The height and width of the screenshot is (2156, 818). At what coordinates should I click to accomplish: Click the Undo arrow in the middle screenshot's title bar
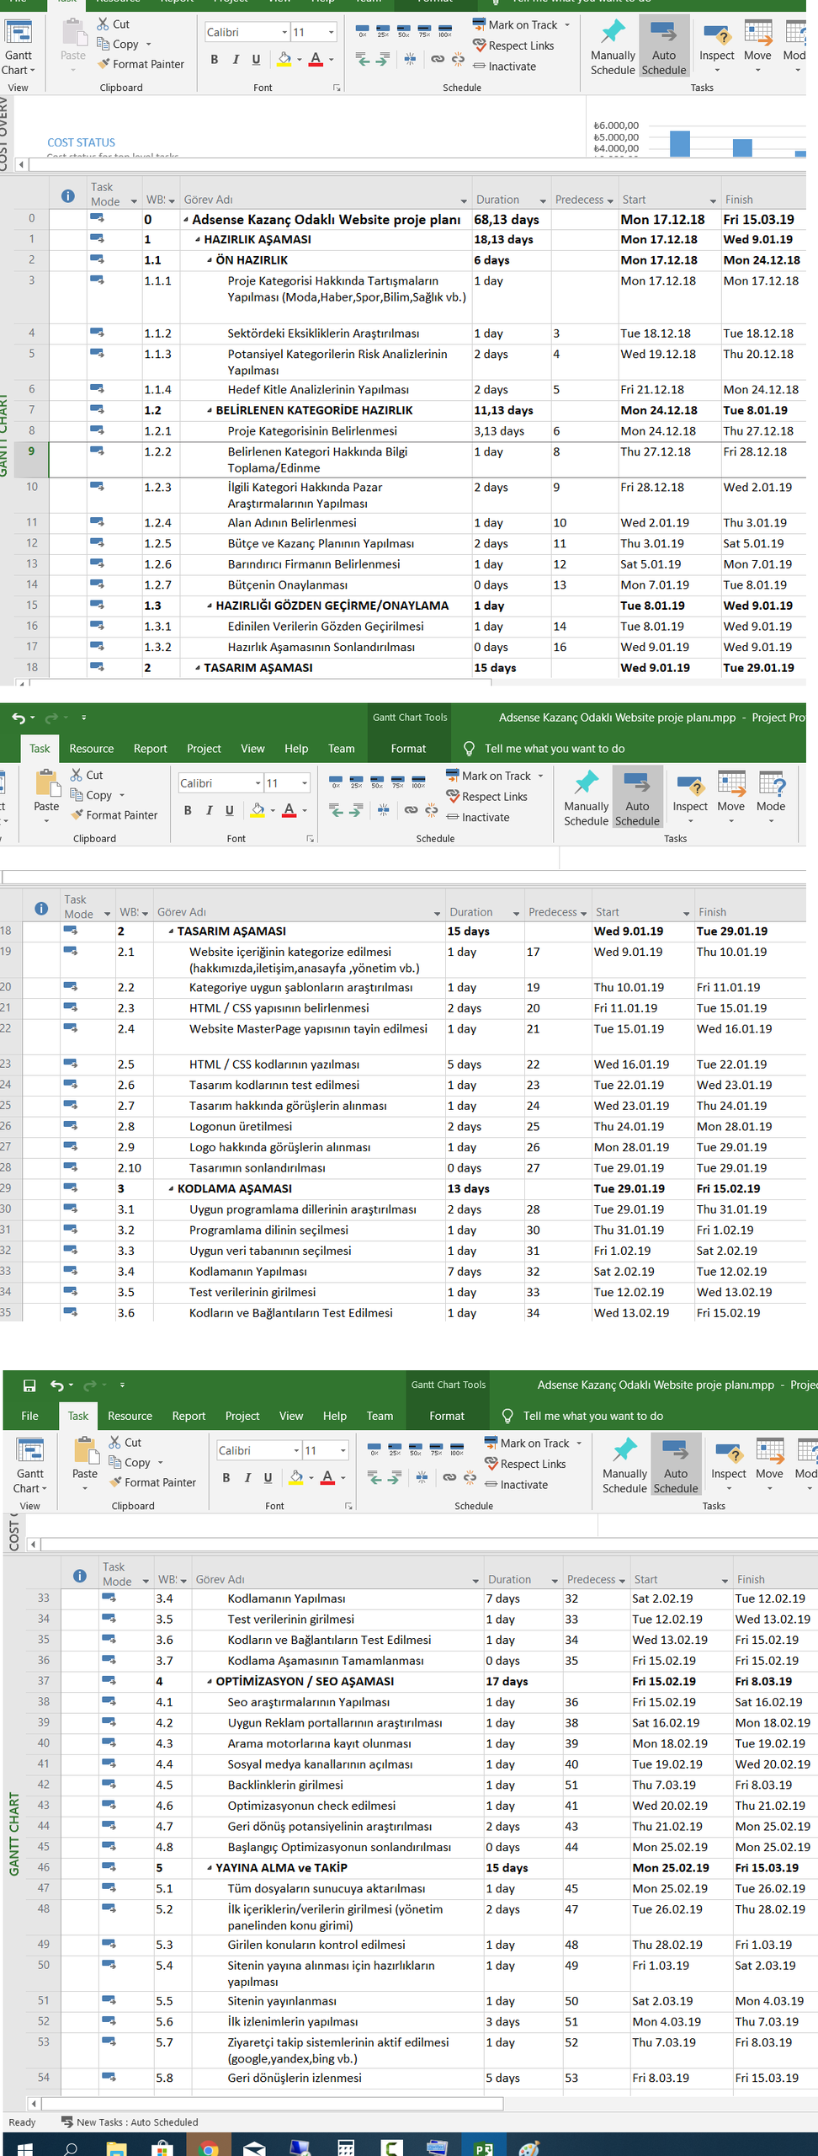pos(19,718)
